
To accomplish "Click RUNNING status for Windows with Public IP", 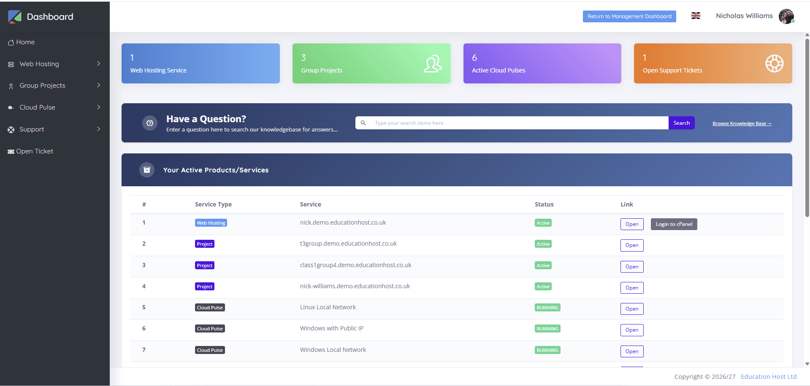I will pos(547,329).
